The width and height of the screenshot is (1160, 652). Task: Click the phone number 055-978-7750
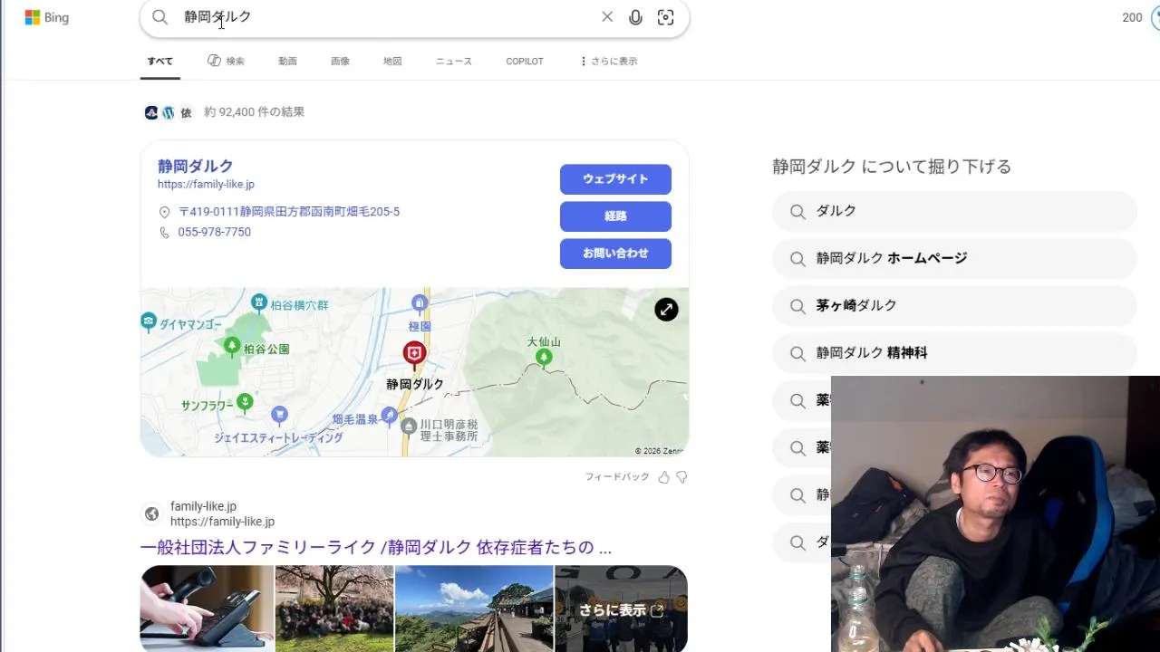pyautogui.click(x=215, y=233)
